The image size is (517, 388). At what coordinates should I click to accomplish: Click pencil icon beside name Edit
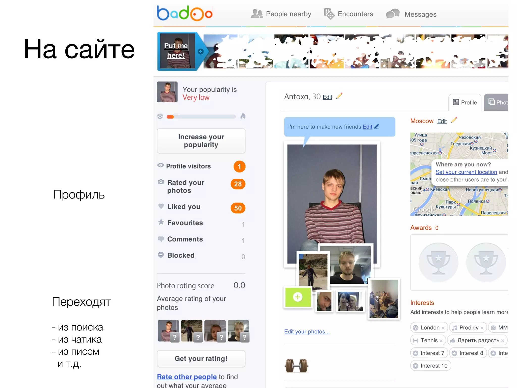339,96
